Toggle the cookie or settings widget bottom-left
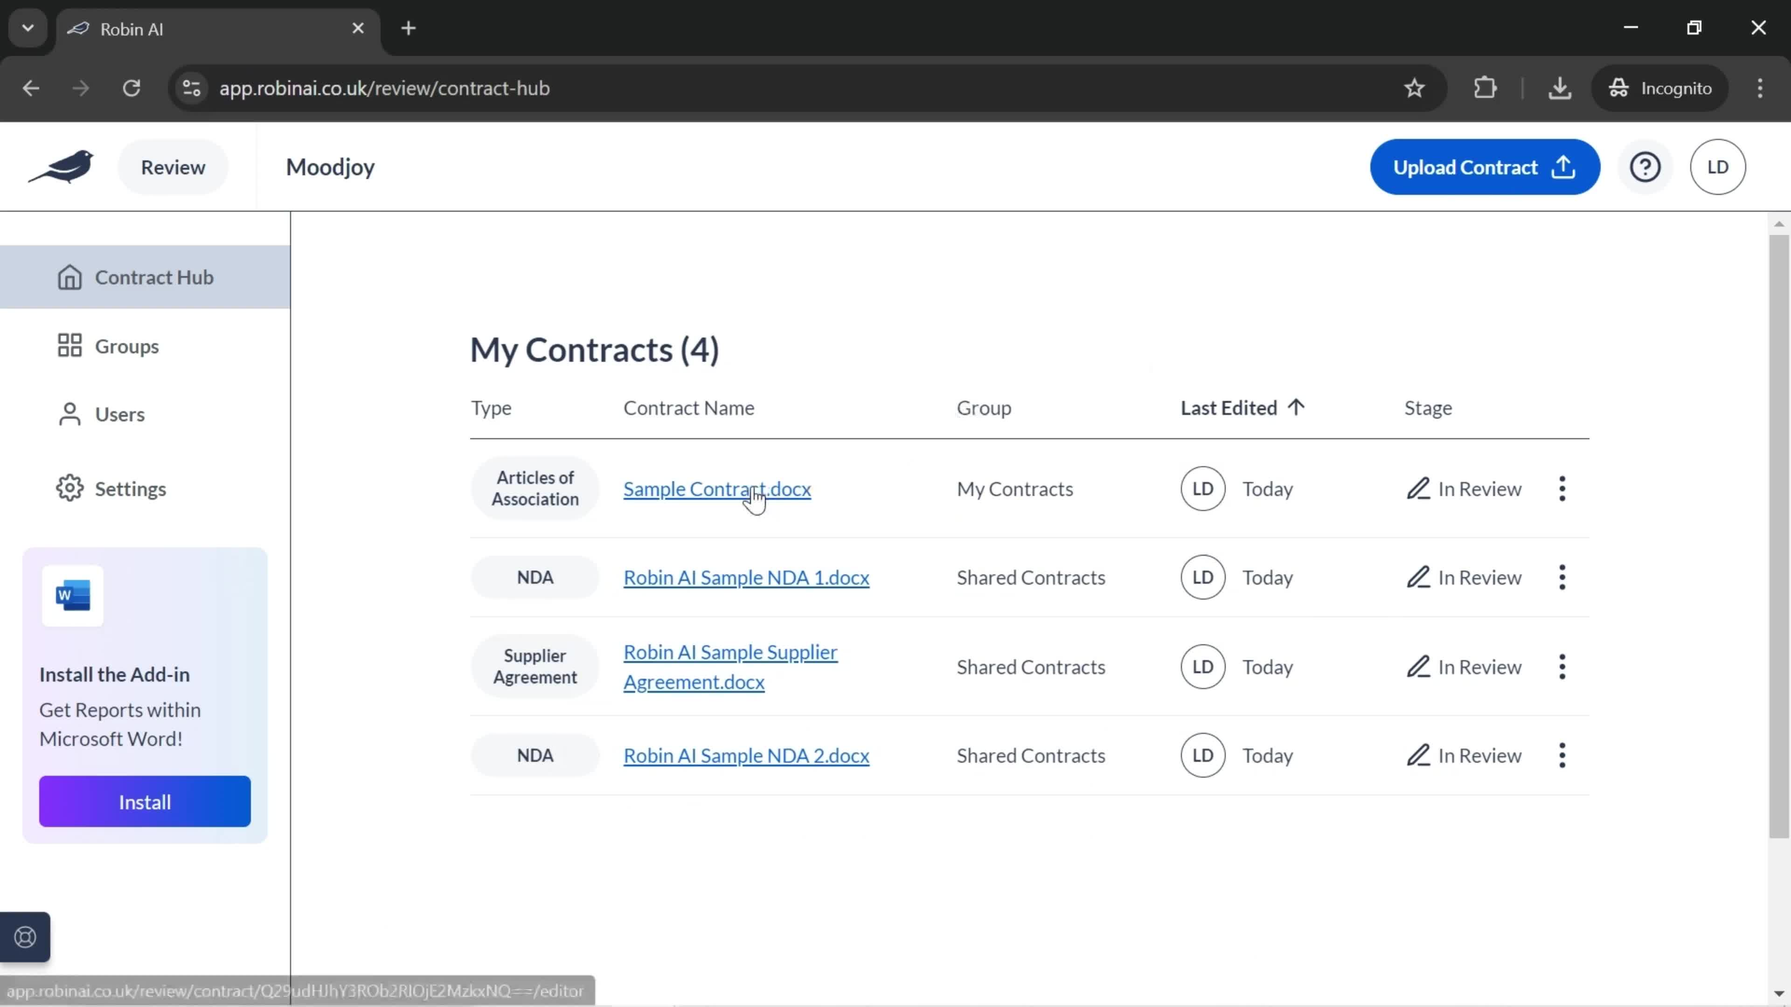This screenshot has width=1791, height=1007. tap(25, 937)
